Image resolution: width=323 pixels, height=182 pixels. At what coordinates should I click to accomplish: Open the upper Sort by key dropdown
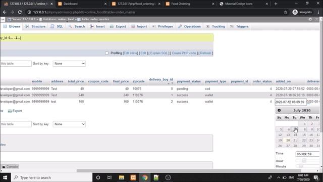(69, 64)
